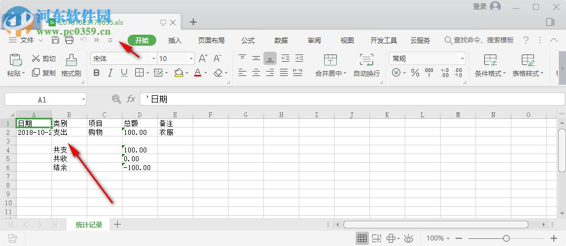Toggle Bold formatting
This screenshot has width=566, height=246.
pyautogui.click(x=97, y=73)
